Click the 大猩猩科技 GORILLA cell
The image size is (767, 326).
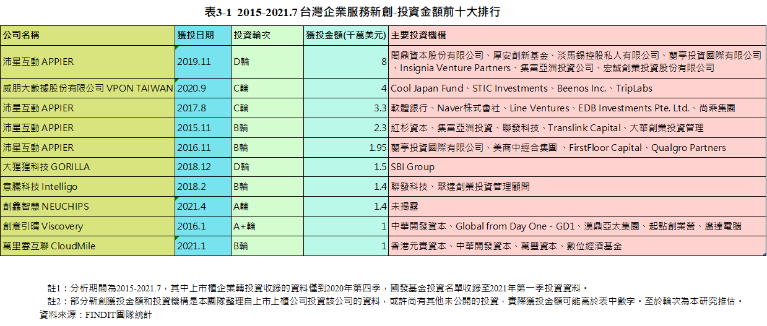click(88, 167)
